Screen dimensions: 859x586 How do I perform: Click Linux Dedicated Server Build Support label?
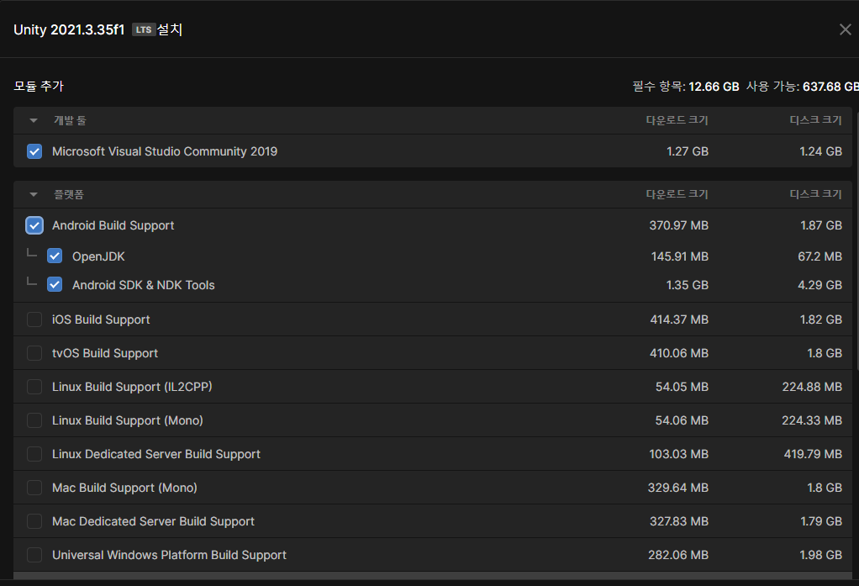(x=156, y=454)
